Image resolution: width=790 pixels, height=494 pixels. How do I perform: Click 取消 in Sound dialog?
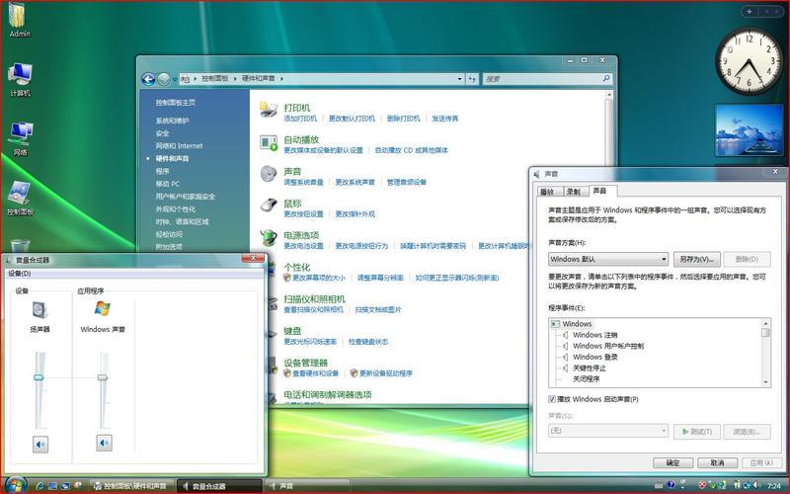(718, 462)
